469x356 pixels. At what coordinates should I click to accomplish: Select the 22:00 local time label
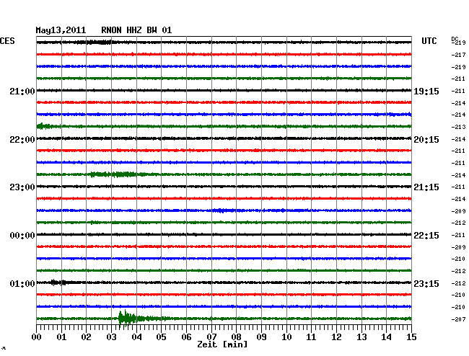point(22,140)
